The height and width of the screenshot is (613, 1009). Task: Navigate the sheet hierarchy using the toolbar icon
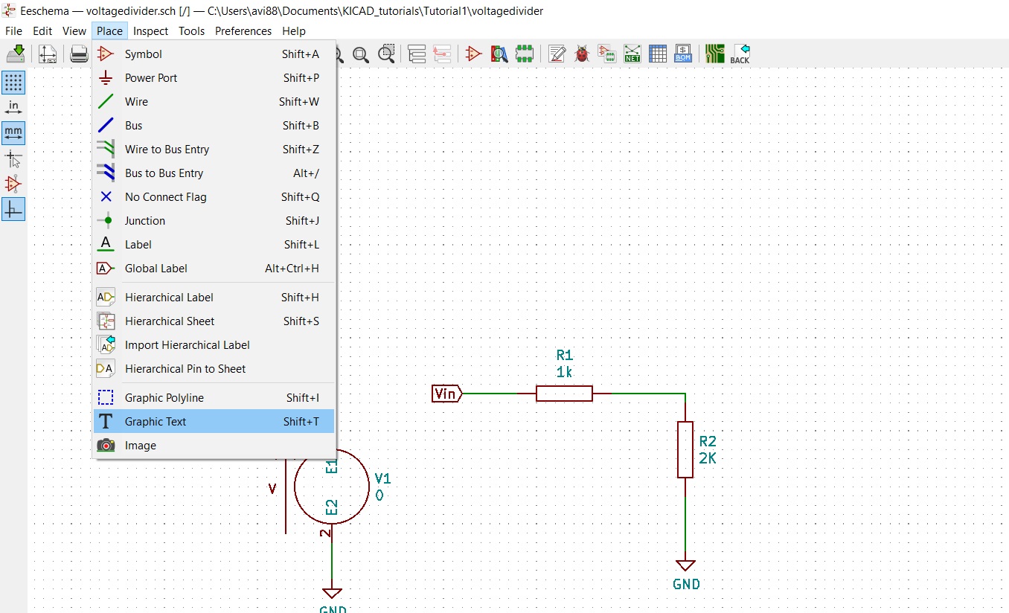coord(416,54)
